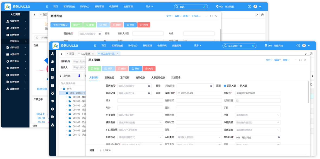Click the menu collapse icon in front window header
Viewport: 320px width, 159px height.
tap(95, 45)
